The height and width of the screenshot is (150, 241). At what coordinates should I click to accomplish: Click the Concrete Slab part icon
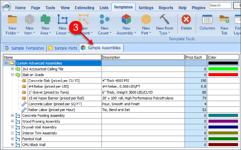coord(24,81)
